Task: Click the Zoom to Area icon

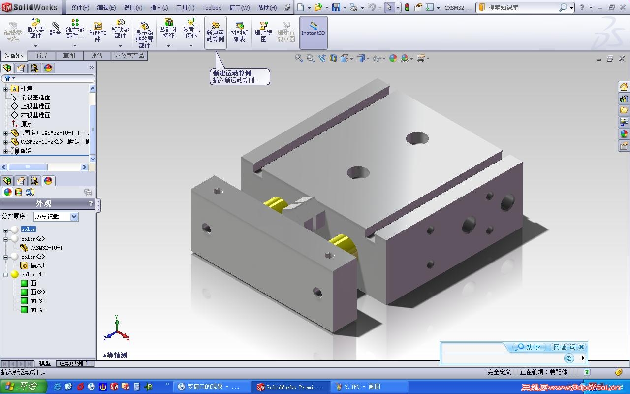Action: click(x=310, y=58)
